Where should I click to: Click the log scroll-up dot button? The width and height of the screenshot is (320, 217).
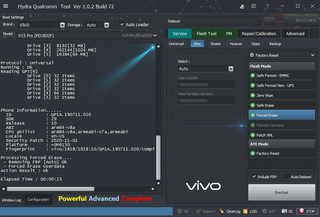tap(159, 47)
